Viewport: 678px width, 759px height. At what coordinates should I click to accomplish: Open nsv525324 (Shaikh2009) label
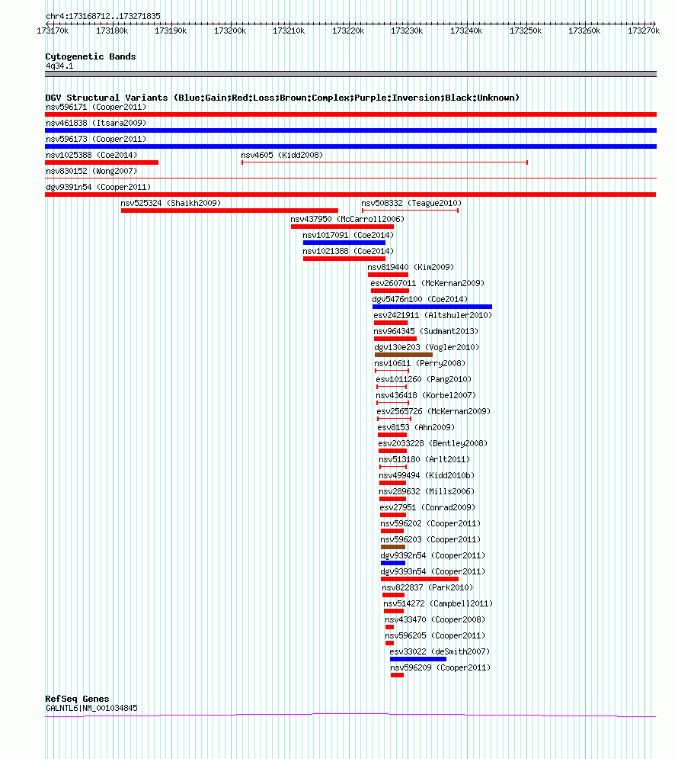click(x=171, y=203)
